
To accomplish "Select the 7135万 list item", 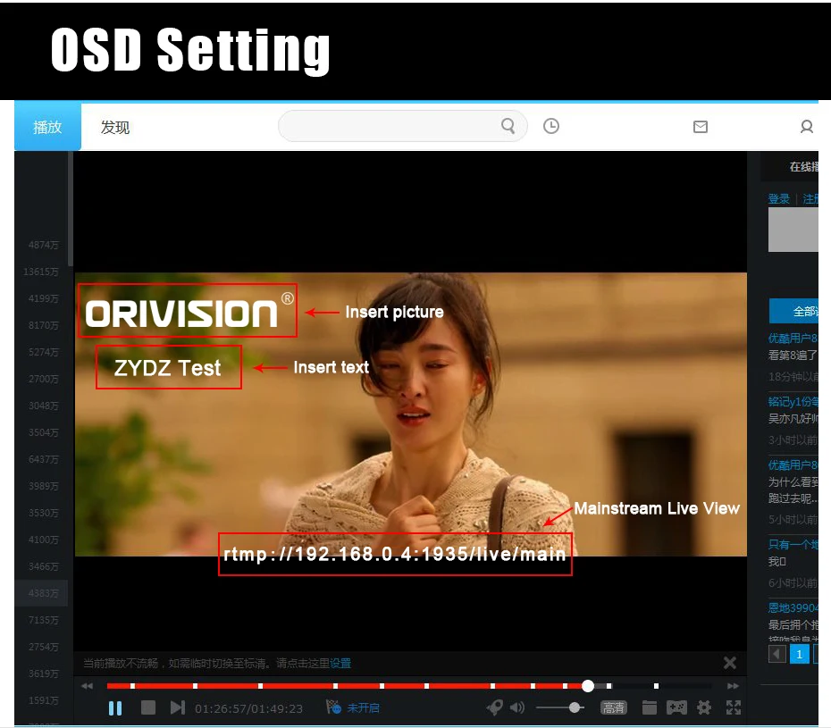I will pyautogui.click(x=44, y=620).
